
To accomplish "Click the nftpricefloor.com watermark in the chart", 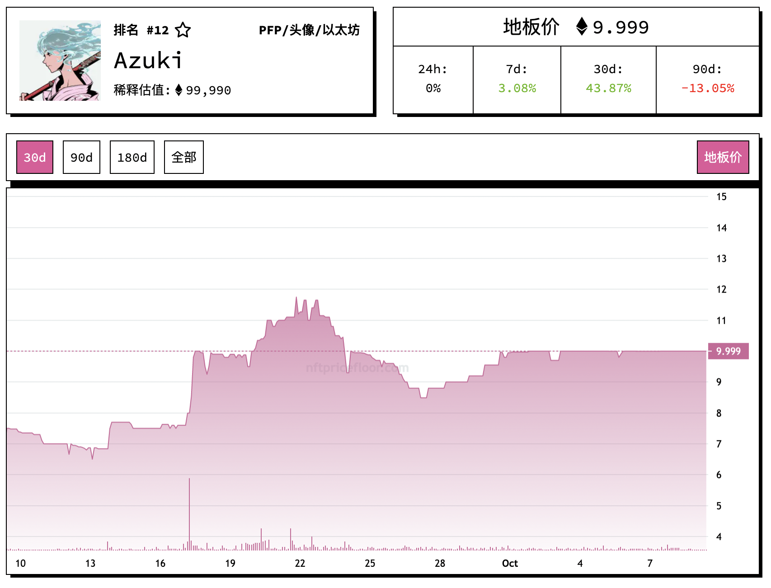I will 357,368.
